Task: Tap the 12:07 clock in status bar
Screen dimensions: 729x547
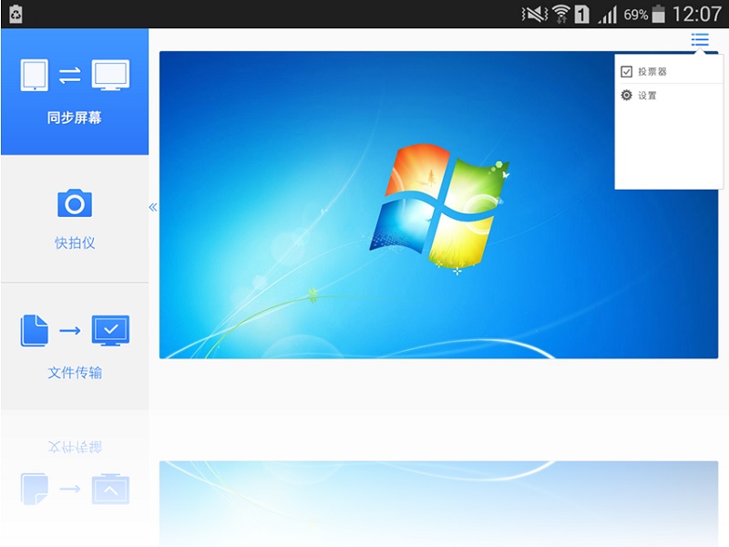Action: click(697, 15)
